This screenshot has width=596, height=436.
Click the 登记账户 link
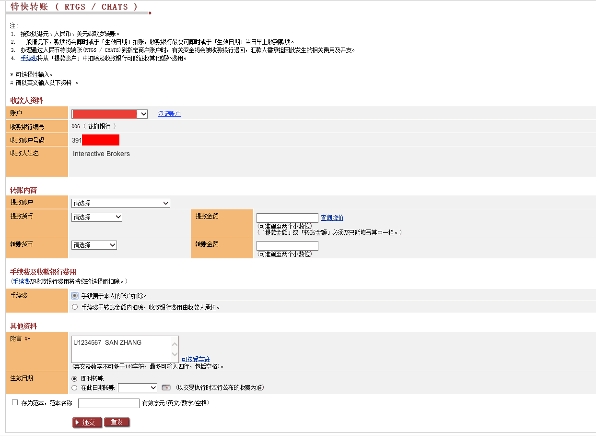[x=169, y=114]
